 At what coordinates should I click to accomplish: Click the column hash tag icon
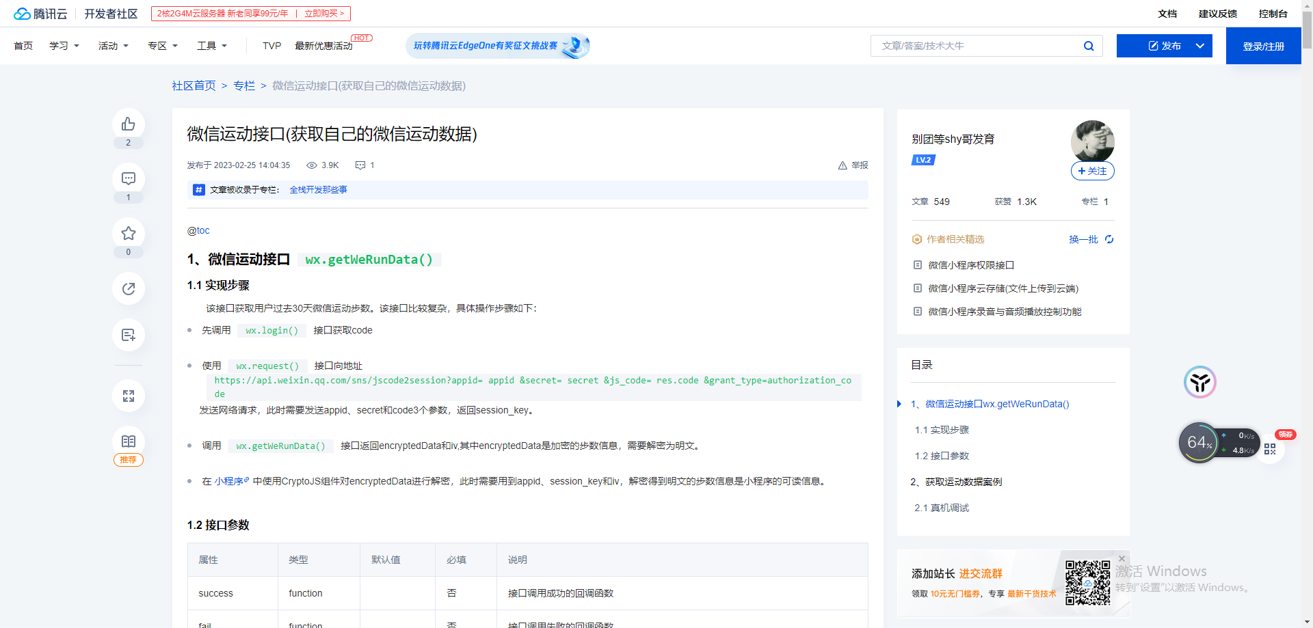(198, 190)
